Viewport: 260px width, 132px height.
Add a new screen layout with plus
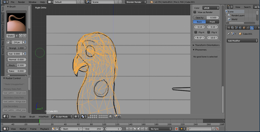click(x=78, y=2)
